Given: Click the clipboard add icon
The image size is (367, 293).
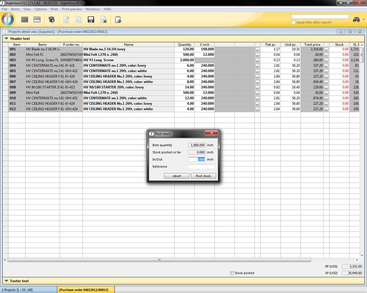Looking at the screenshot, I should coord(118,20).
